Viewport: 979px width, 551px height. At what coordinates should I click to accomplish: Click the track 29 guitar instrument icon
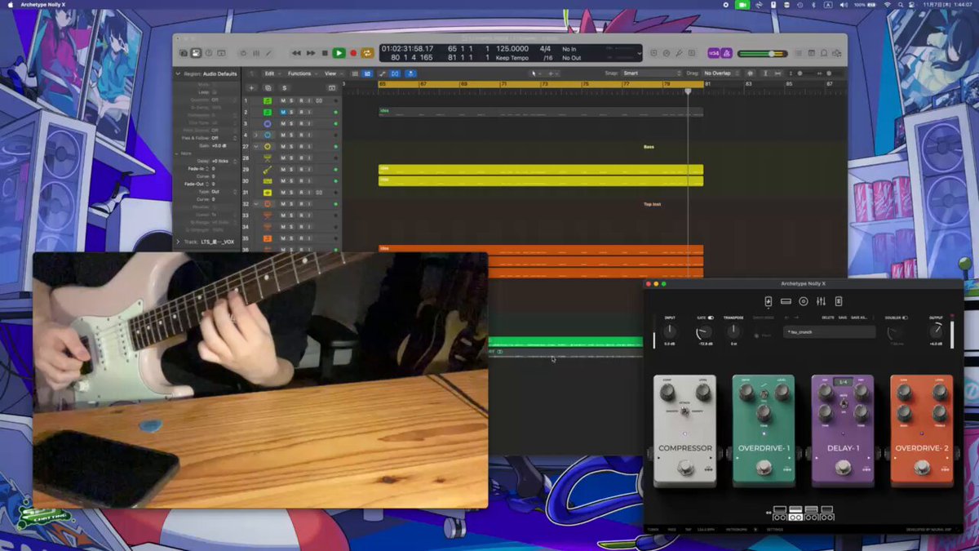point(268,170)
